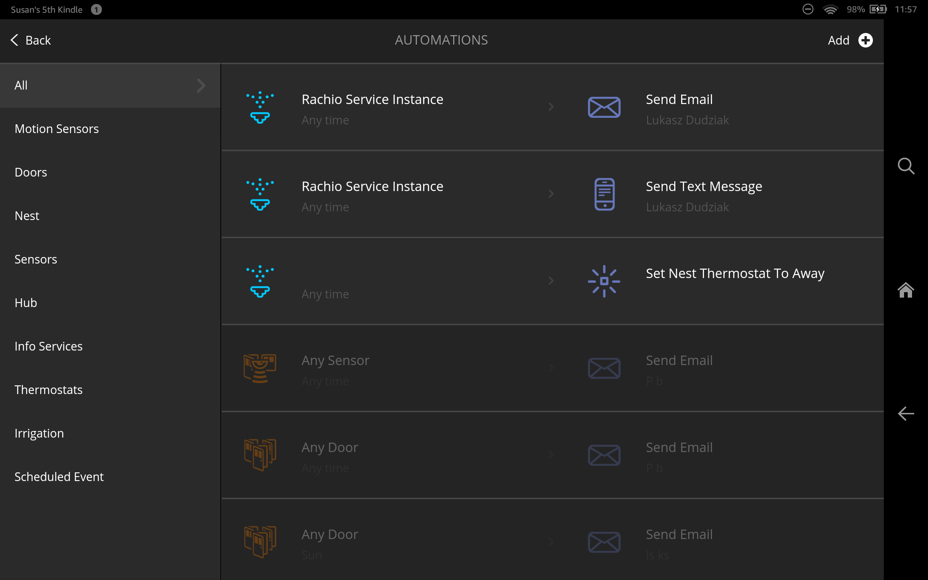
Task: Click the Send Text Message phone icon
Action: (604, 194)
